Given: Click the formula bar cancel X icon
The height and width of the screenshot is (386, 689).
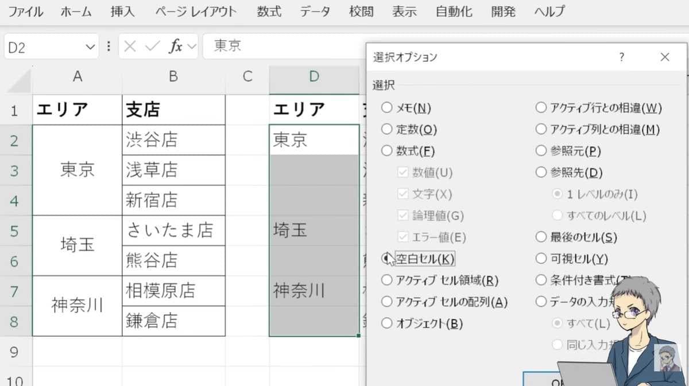Looking at the screenshot, I should pyautogui.click(x=130, y=46).
